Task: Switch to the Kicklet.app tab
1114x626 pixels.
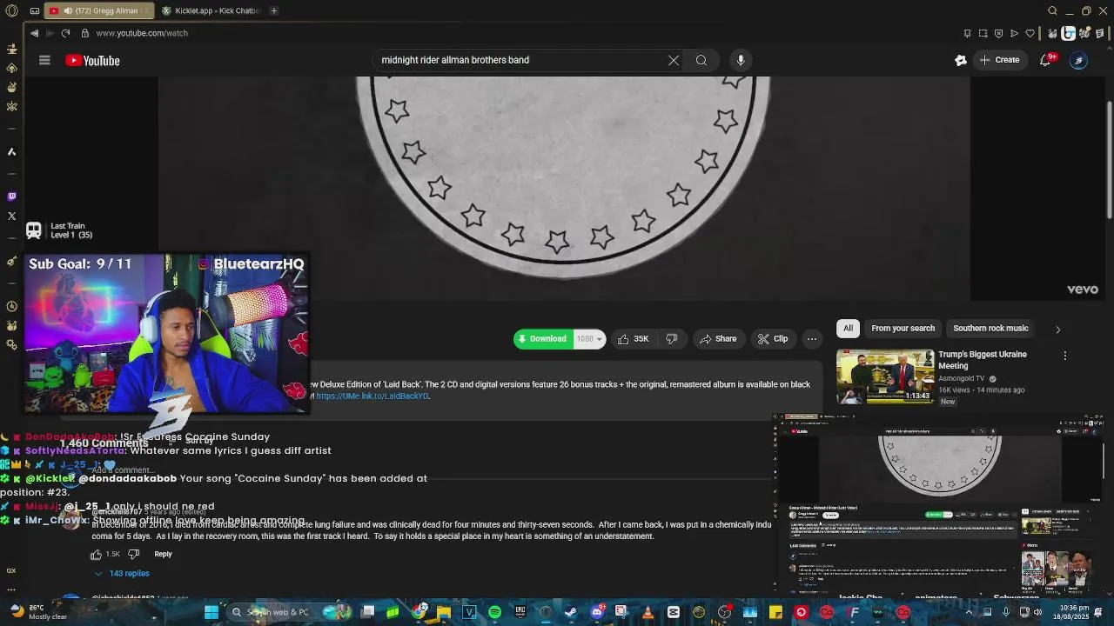Action: click(x=211, y=10)
